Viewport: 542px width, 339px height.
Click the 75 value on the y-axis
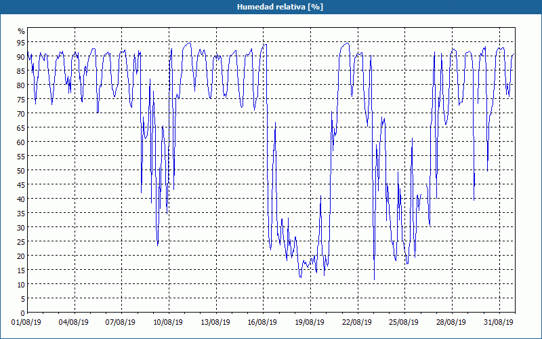tap(21, 100)
